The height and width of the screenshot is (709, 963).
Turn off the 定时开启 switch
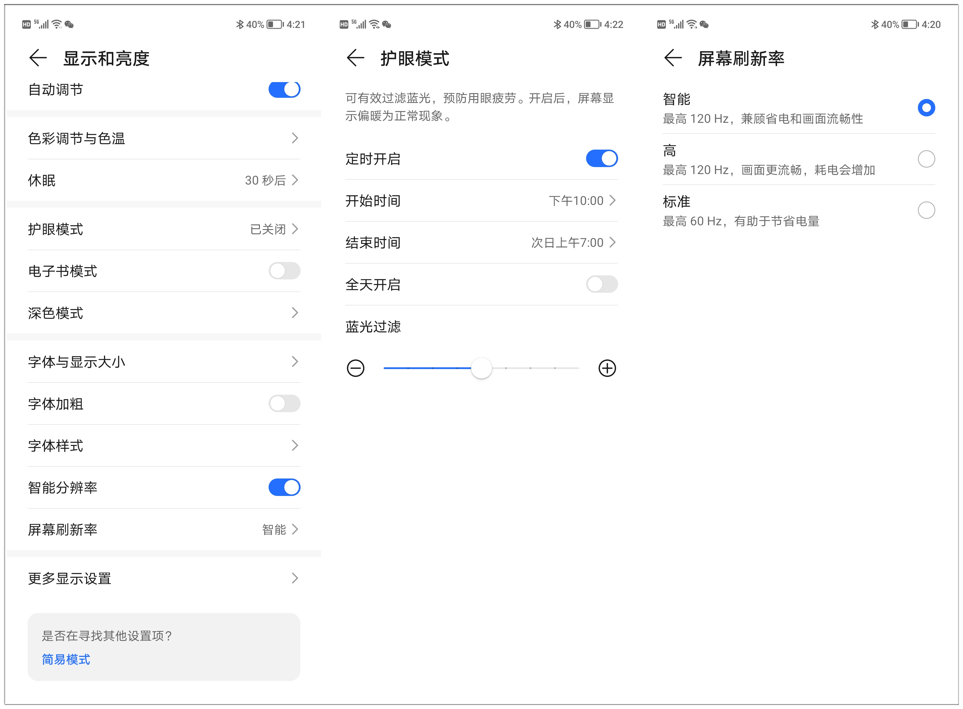602,158
